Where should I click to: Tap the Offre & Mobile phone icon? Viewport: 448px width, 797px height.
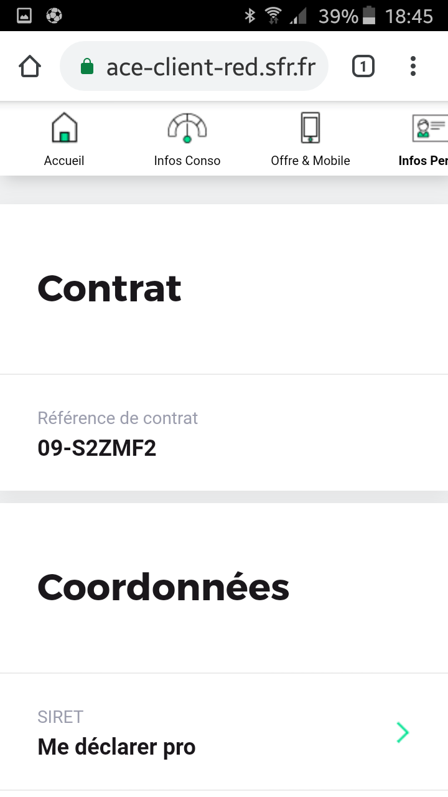(x=310, y=128)
